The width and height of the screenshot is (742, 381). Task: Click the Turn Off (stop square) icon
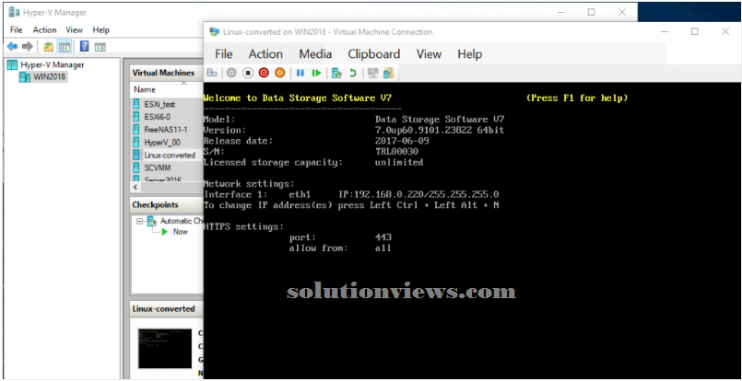point(248,73)
